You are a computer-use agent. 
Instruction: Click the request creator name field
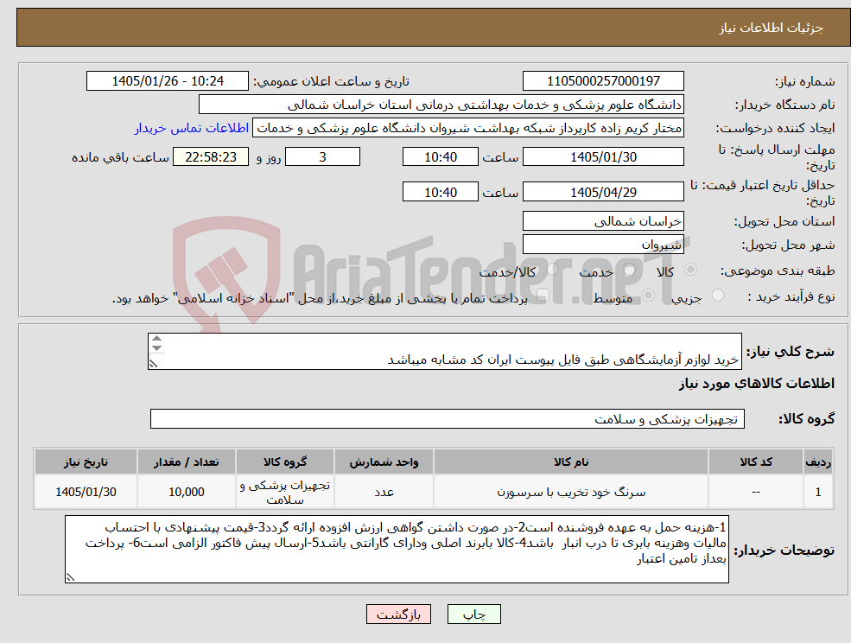click(x=467, y=128)
